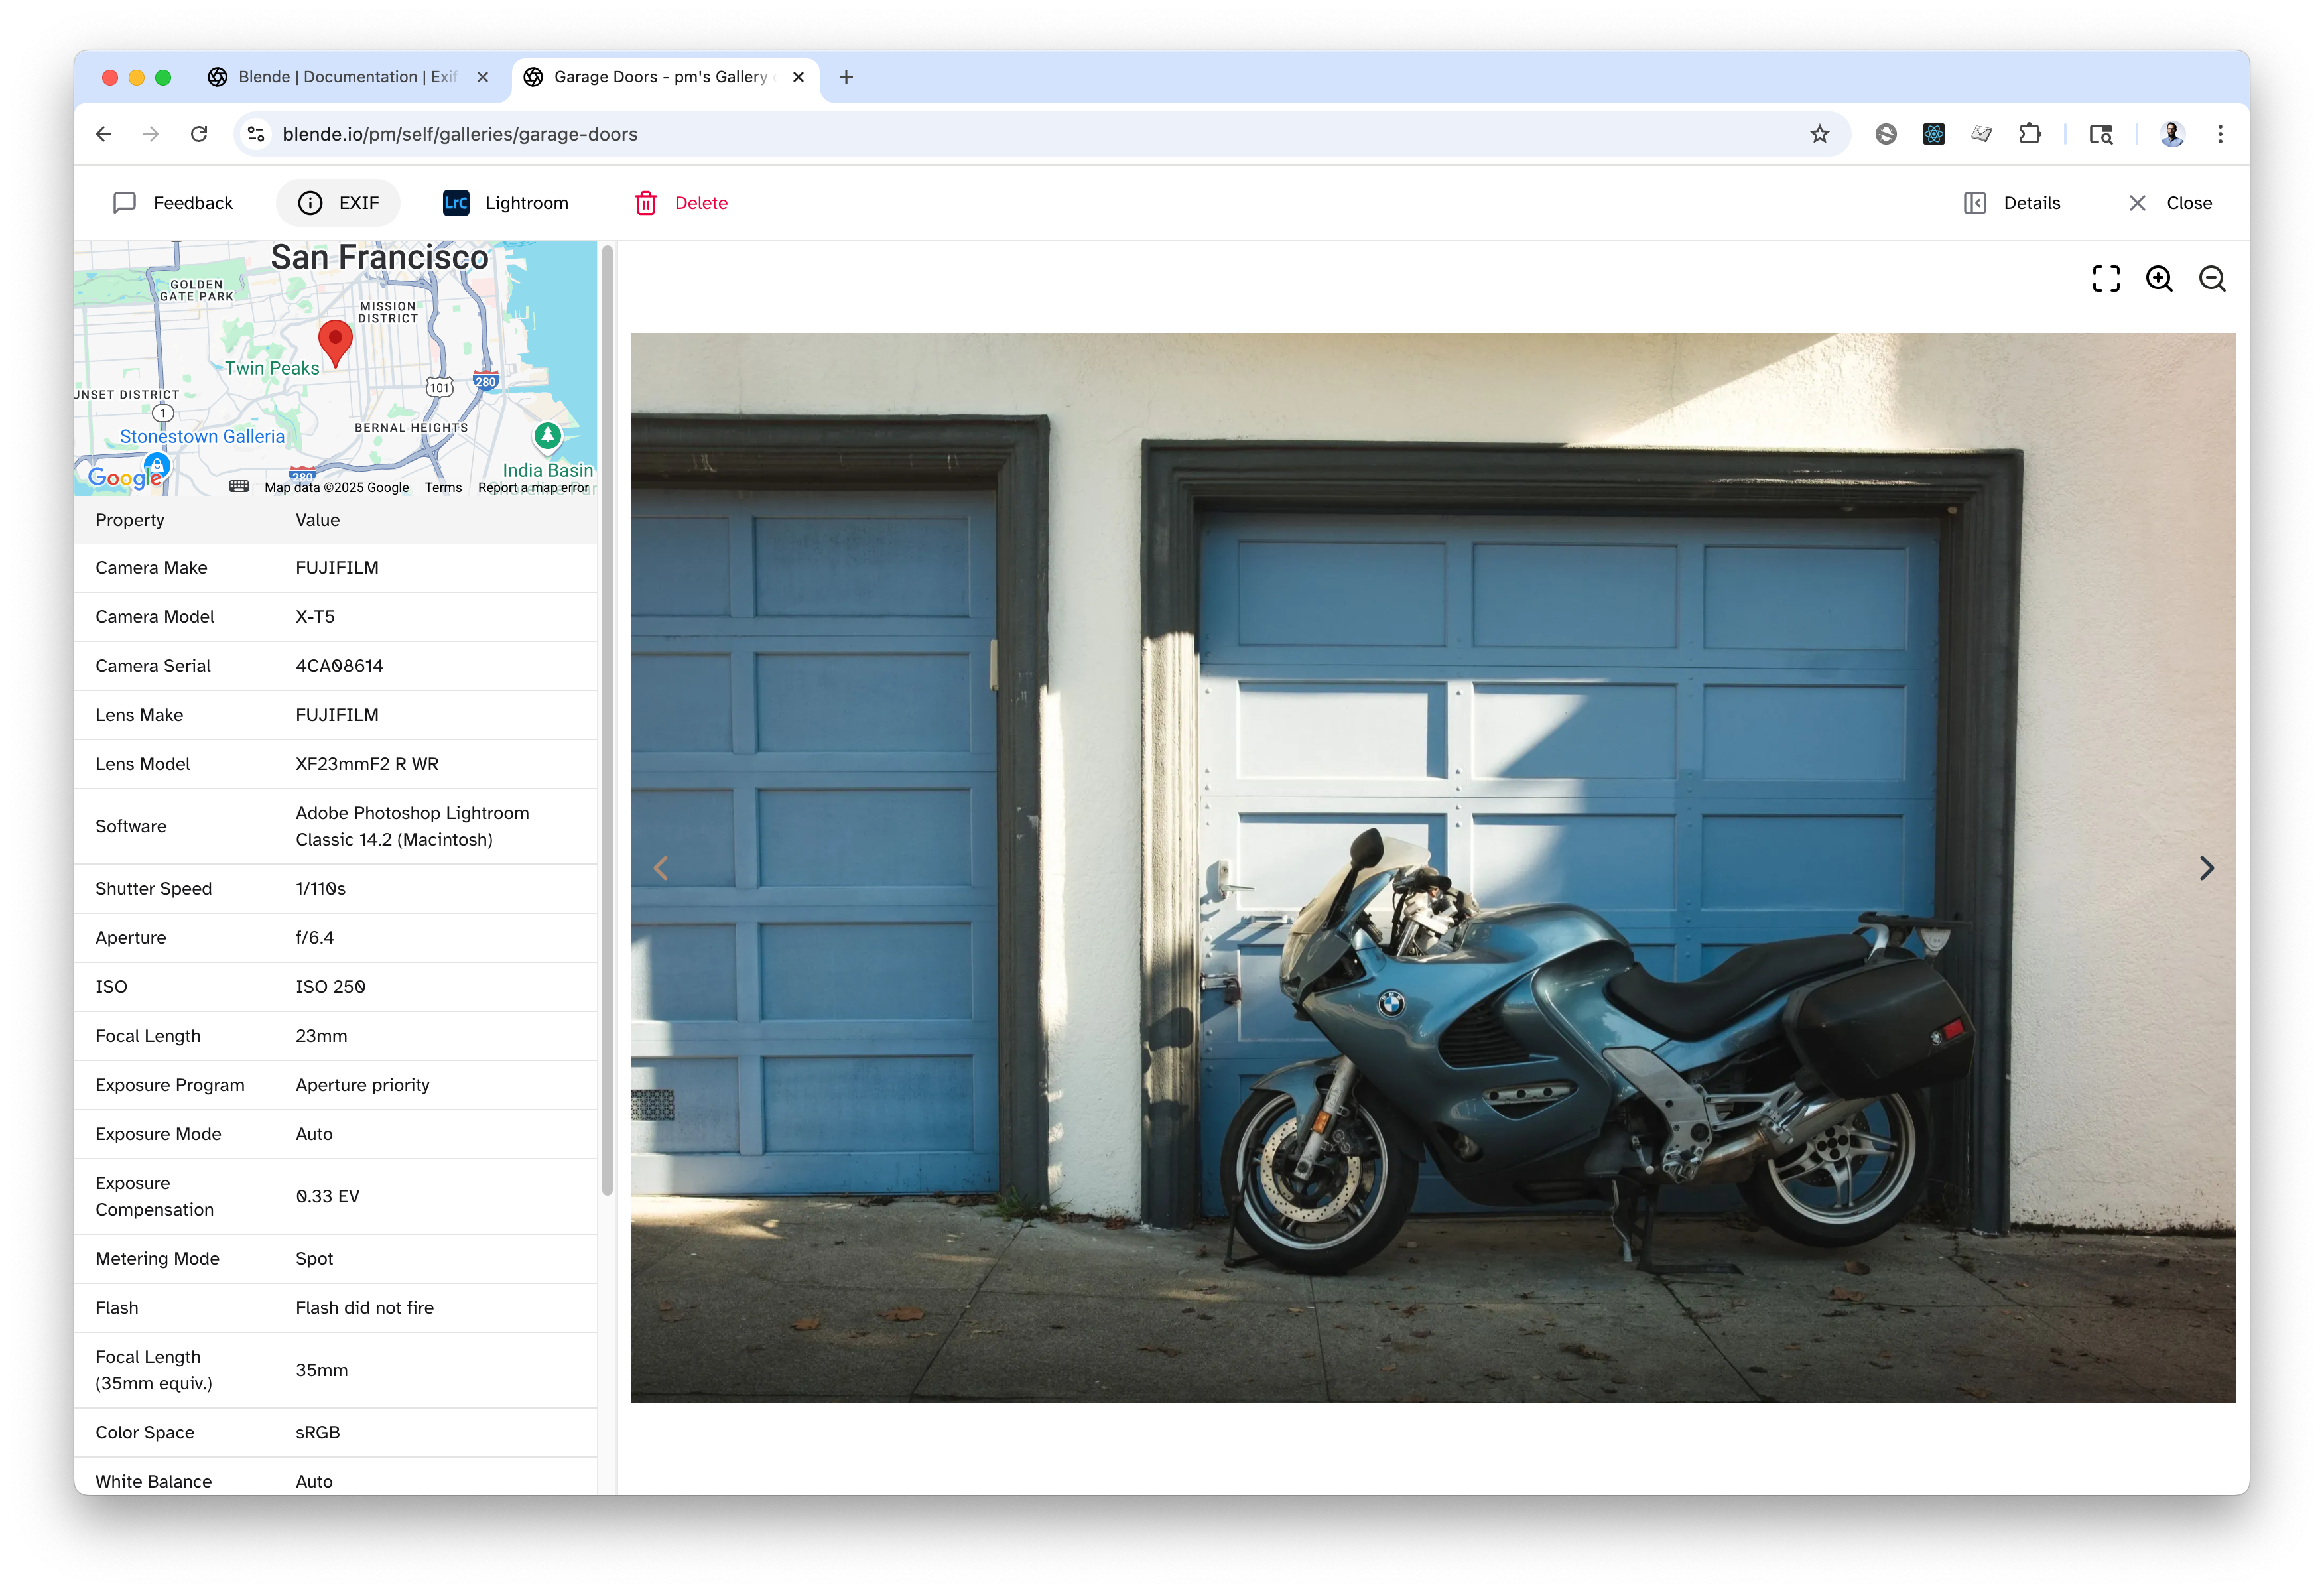Toggle the bookmark star in the address bar
This screenshot has height=1593, width=2324.
pos(1820,133)
